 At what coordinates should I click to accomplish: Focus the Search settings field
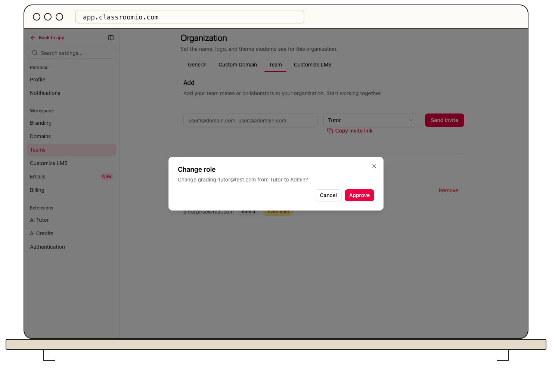[x=72, y=53]
